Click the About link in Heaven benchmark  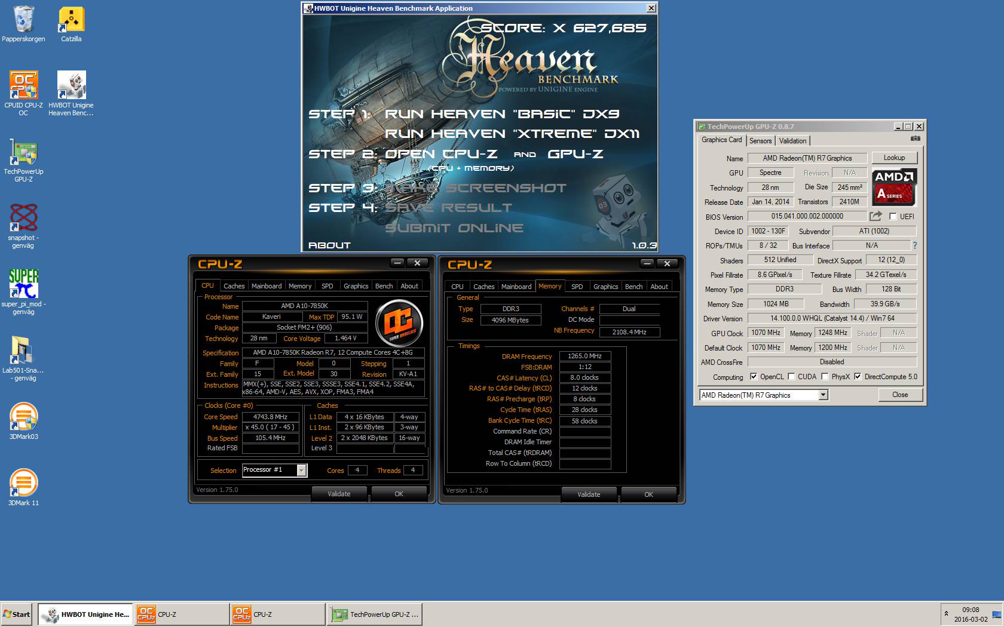tap(329, 245)
